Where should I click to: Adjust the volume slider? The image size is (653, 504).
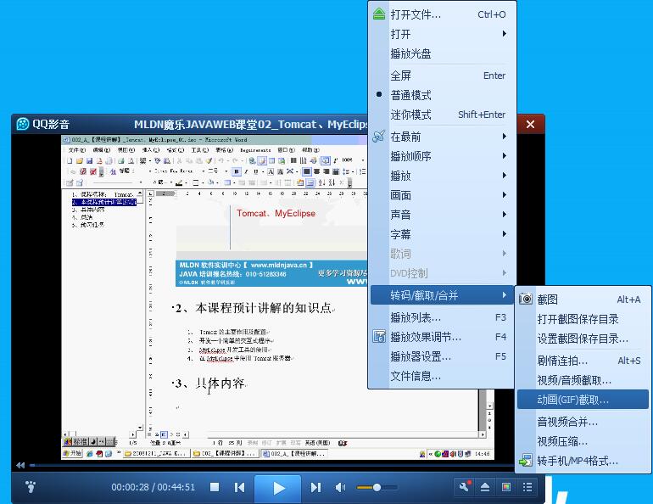coord(377,487)
